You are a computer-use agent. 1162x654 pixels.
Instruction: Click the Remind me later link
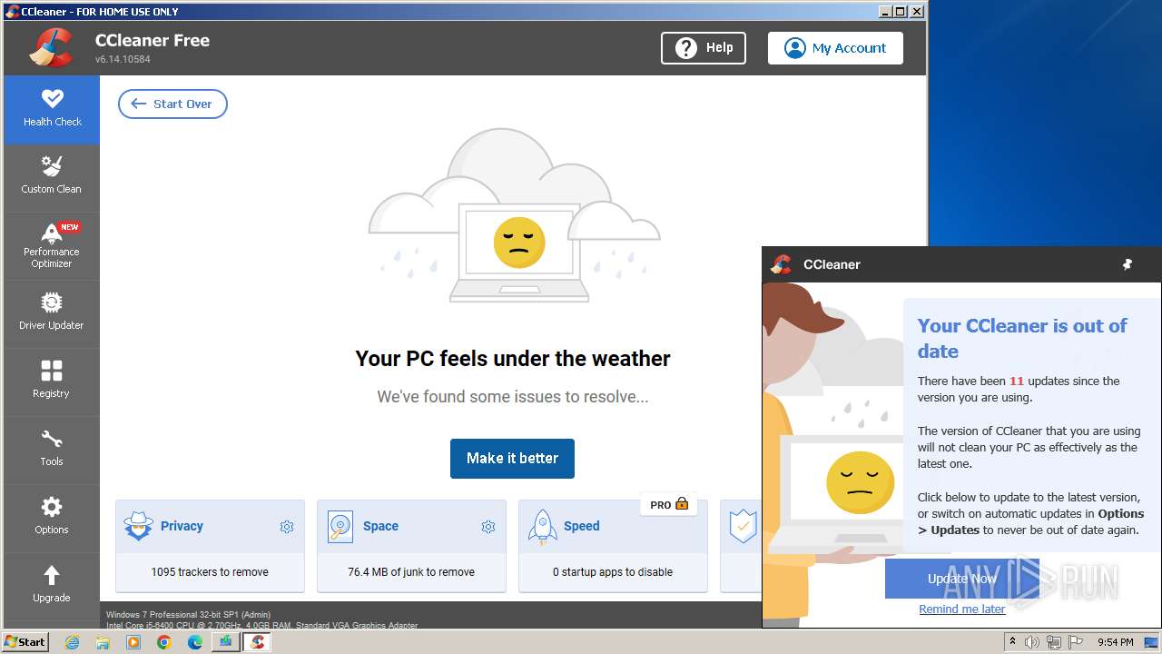click(x=962, y=609)
